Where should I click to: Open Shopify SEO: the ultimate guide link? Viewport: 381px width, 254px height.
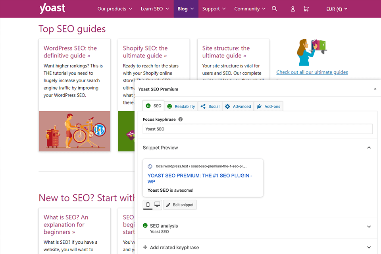point(145,52)
